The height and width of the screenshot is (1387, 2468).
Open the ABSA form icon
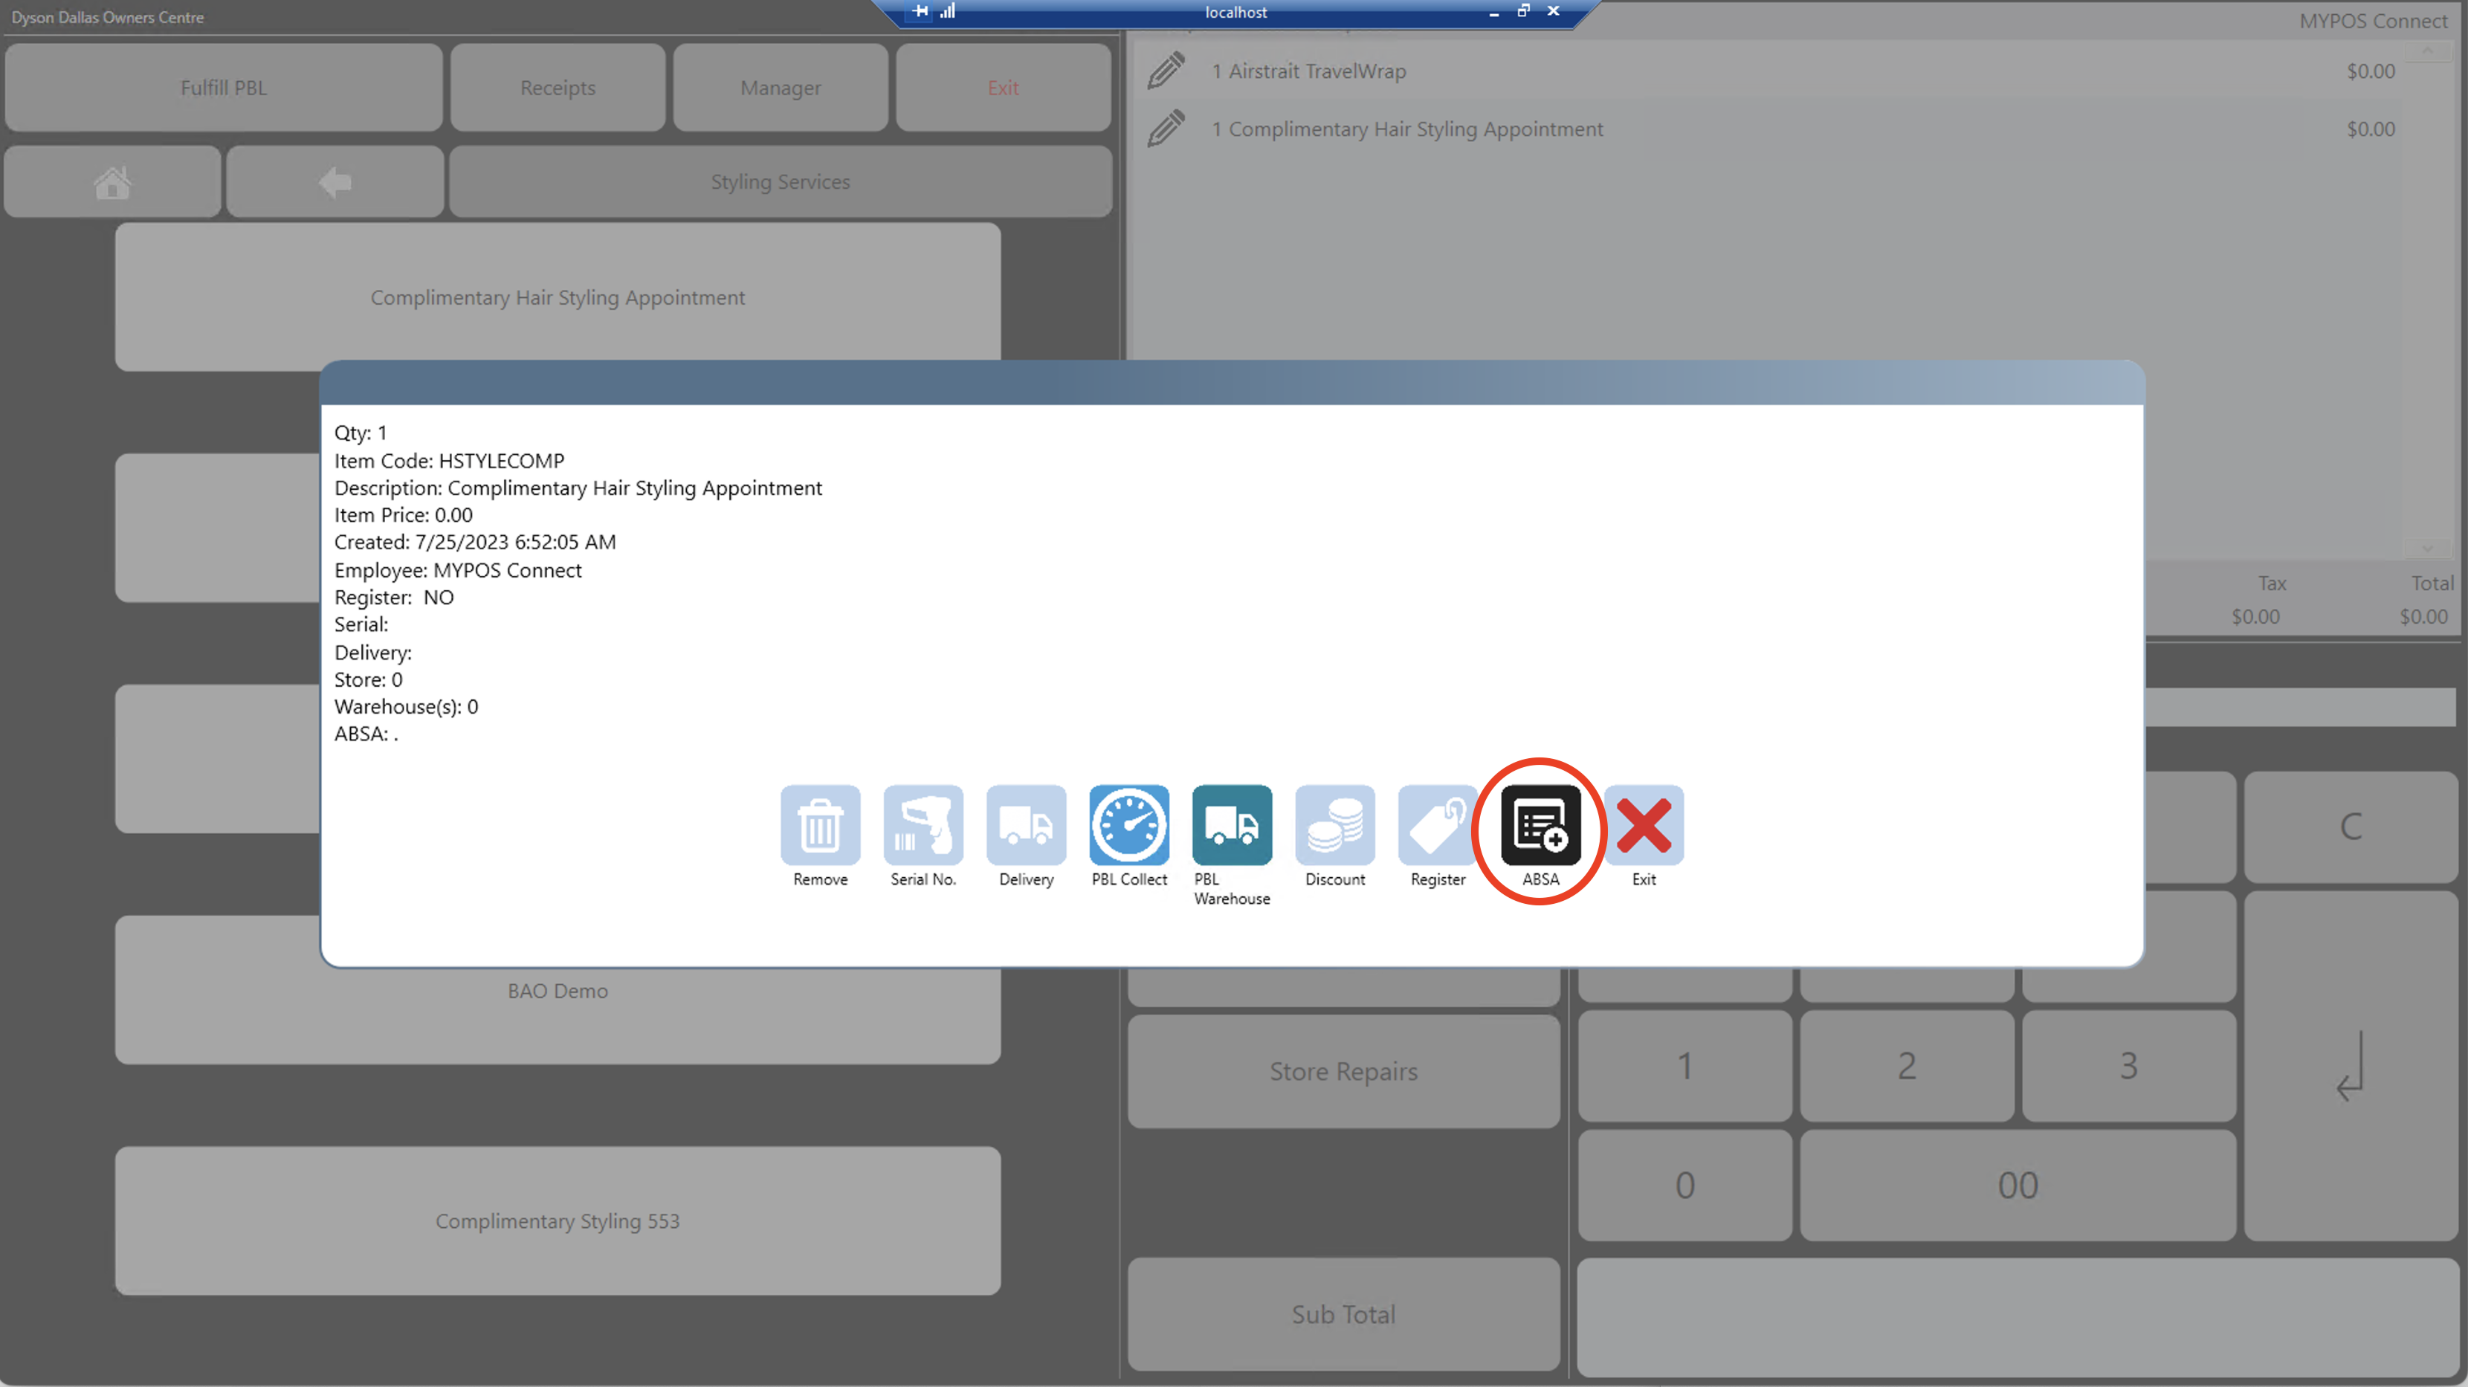1540,825
